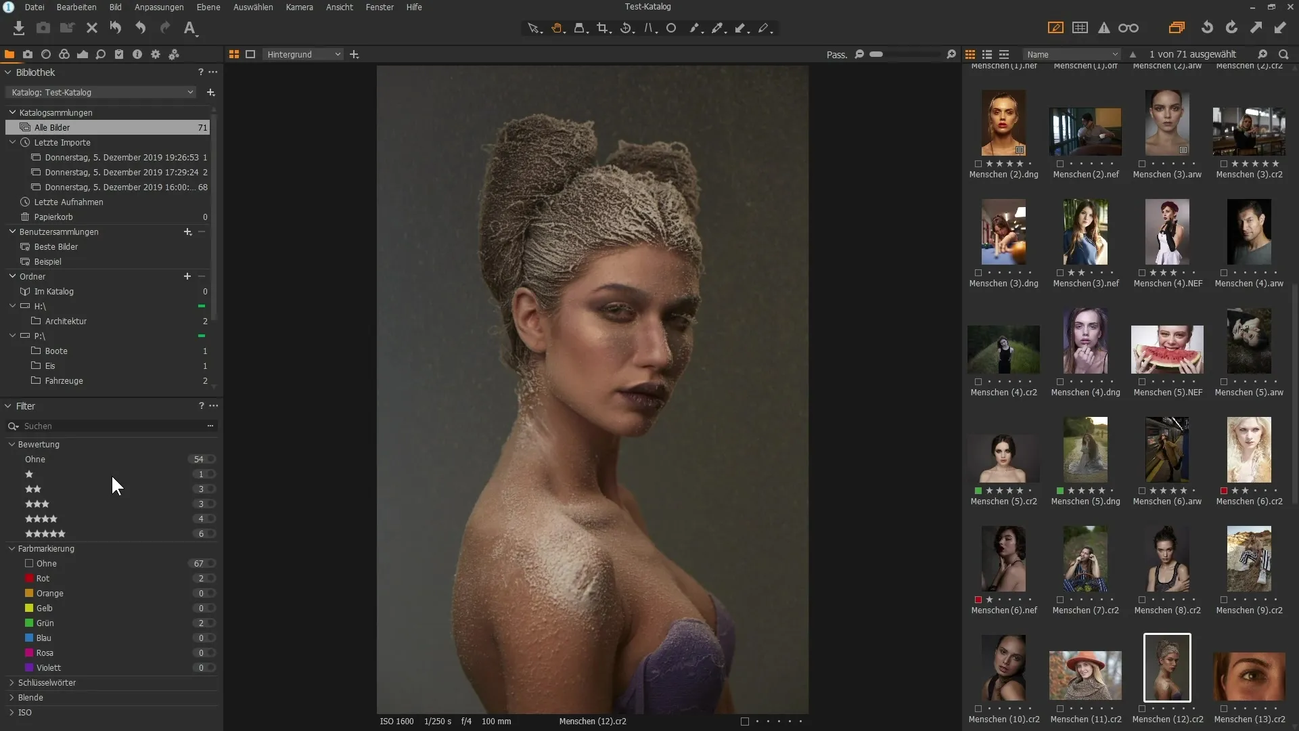Collapse the Farbmarkierung filter section
This screenshot has height=731, width=1299.
12,548
